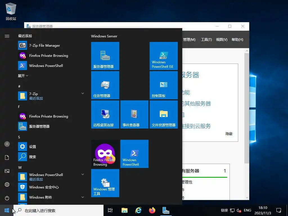Image resolution: width=288 pixels, height=216 pixels.
Task: Open 管理(M) menu in Server Manager
Action: point(189,39)
